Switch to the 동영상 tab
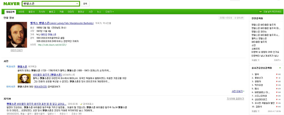284x115 pixels. click(81, 12)
